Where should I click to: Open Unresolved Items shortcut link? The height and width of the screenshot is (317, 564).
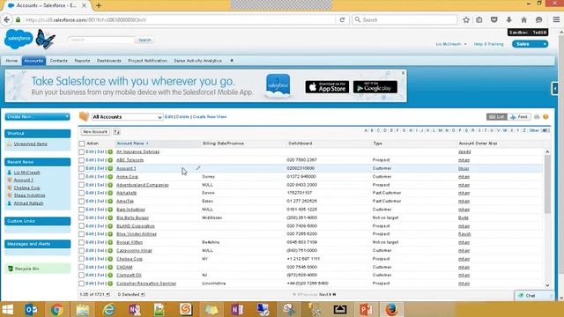[31, 144]
